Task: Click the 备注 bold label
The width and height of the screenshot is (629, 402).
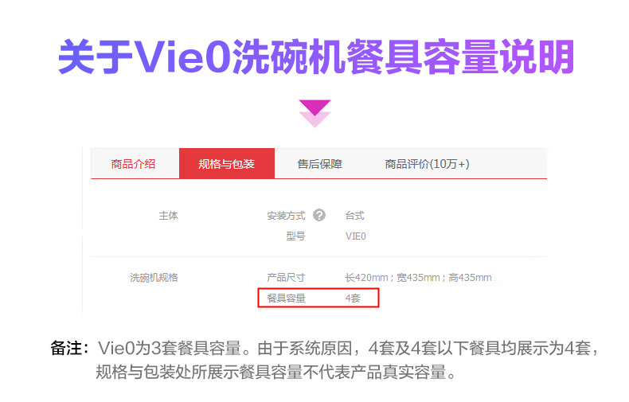Action: point(70,348)
